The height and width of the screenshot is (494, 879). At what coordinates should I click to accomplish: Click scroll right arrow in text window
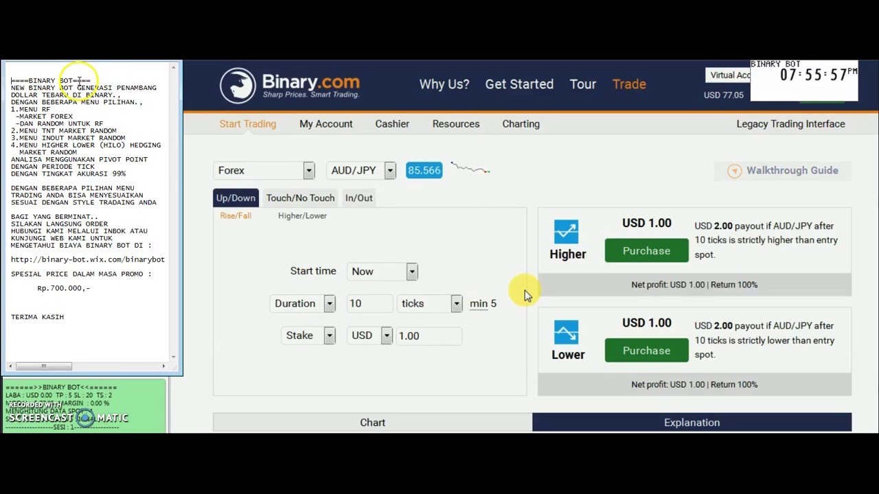click(163, 366)
